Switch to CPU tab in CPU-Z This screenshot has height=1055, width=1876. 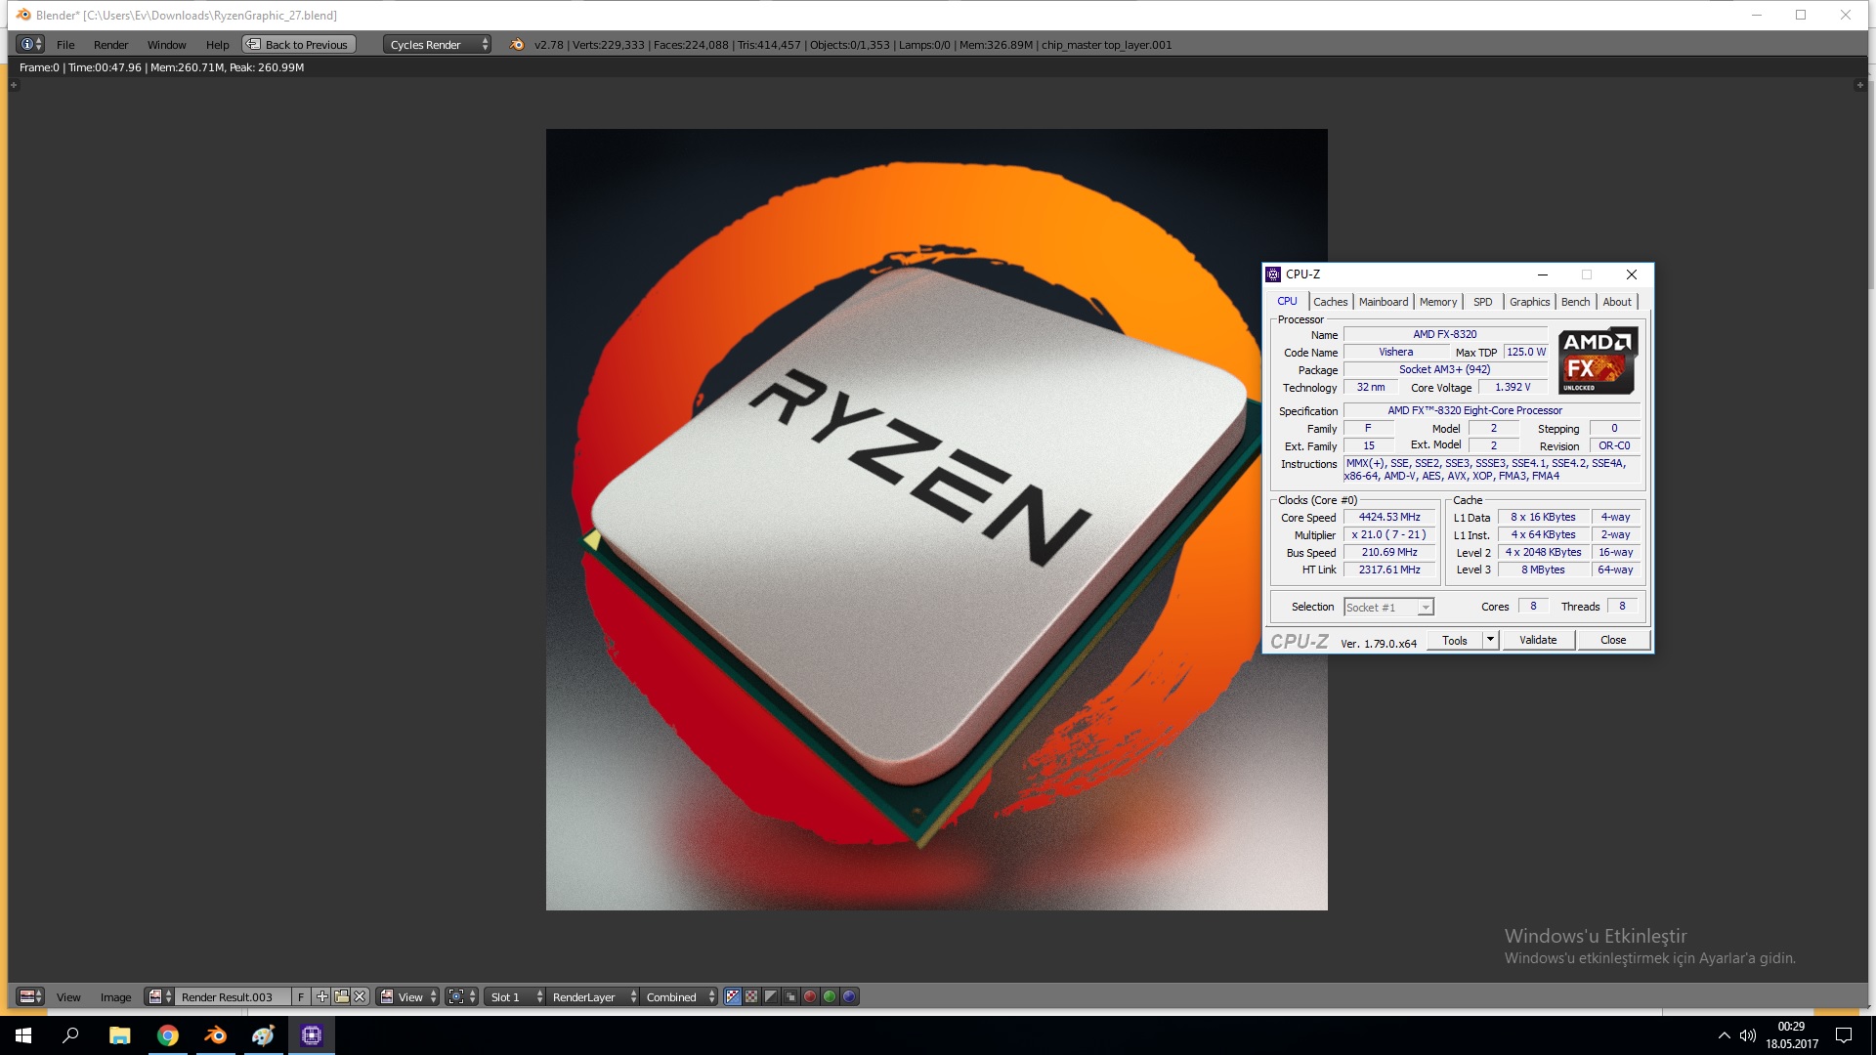(1287, 301)
